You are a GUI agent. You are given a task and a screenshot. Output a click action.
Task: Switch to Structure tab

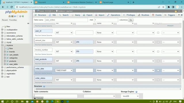pos(40,15)
